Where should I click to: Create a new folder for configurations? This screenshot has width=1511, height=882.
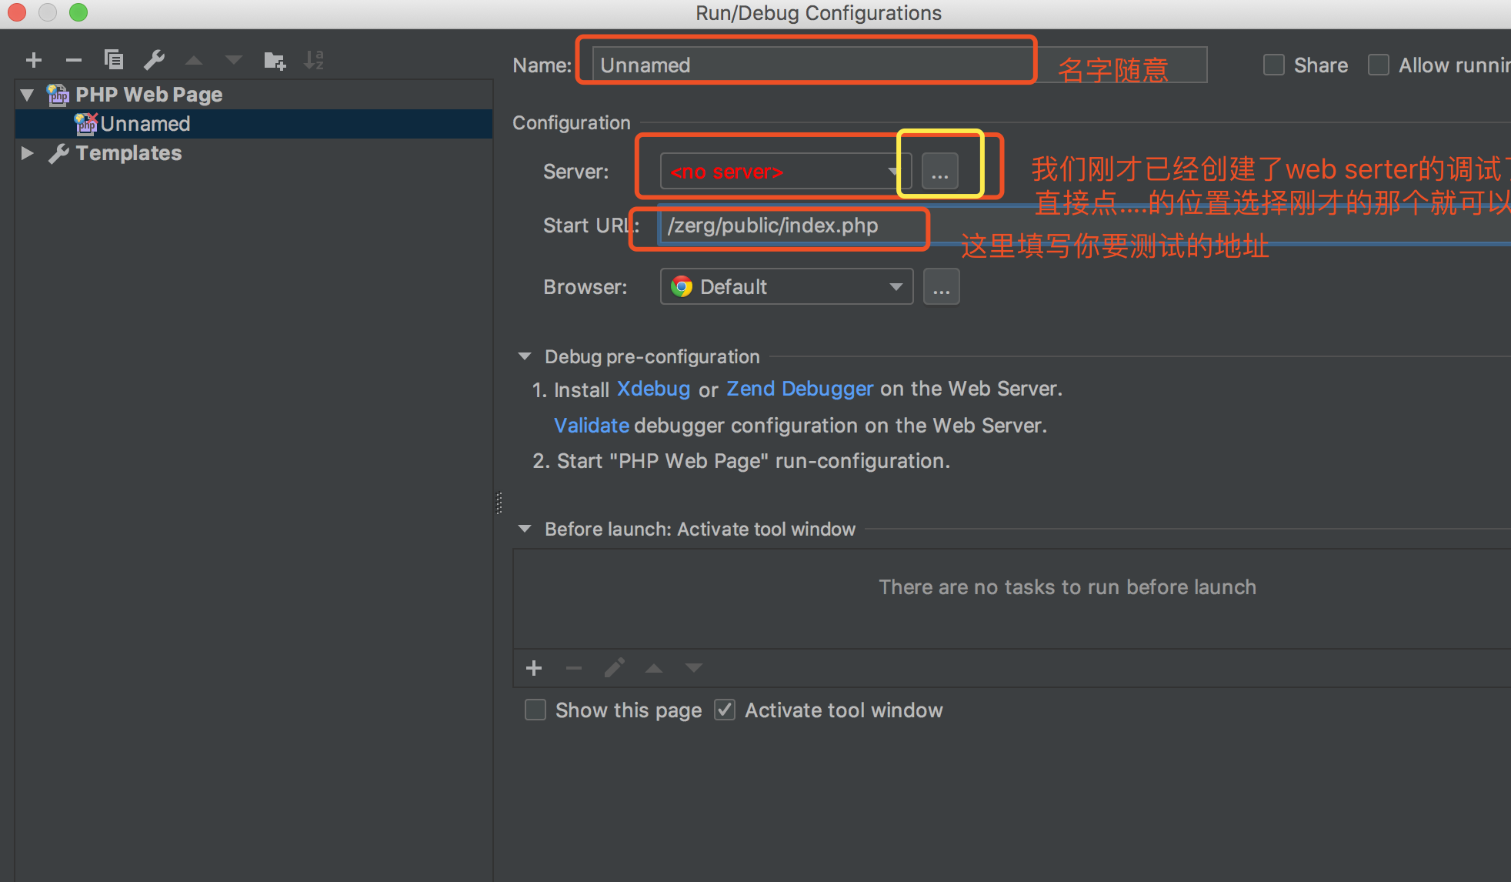(275, 60)
